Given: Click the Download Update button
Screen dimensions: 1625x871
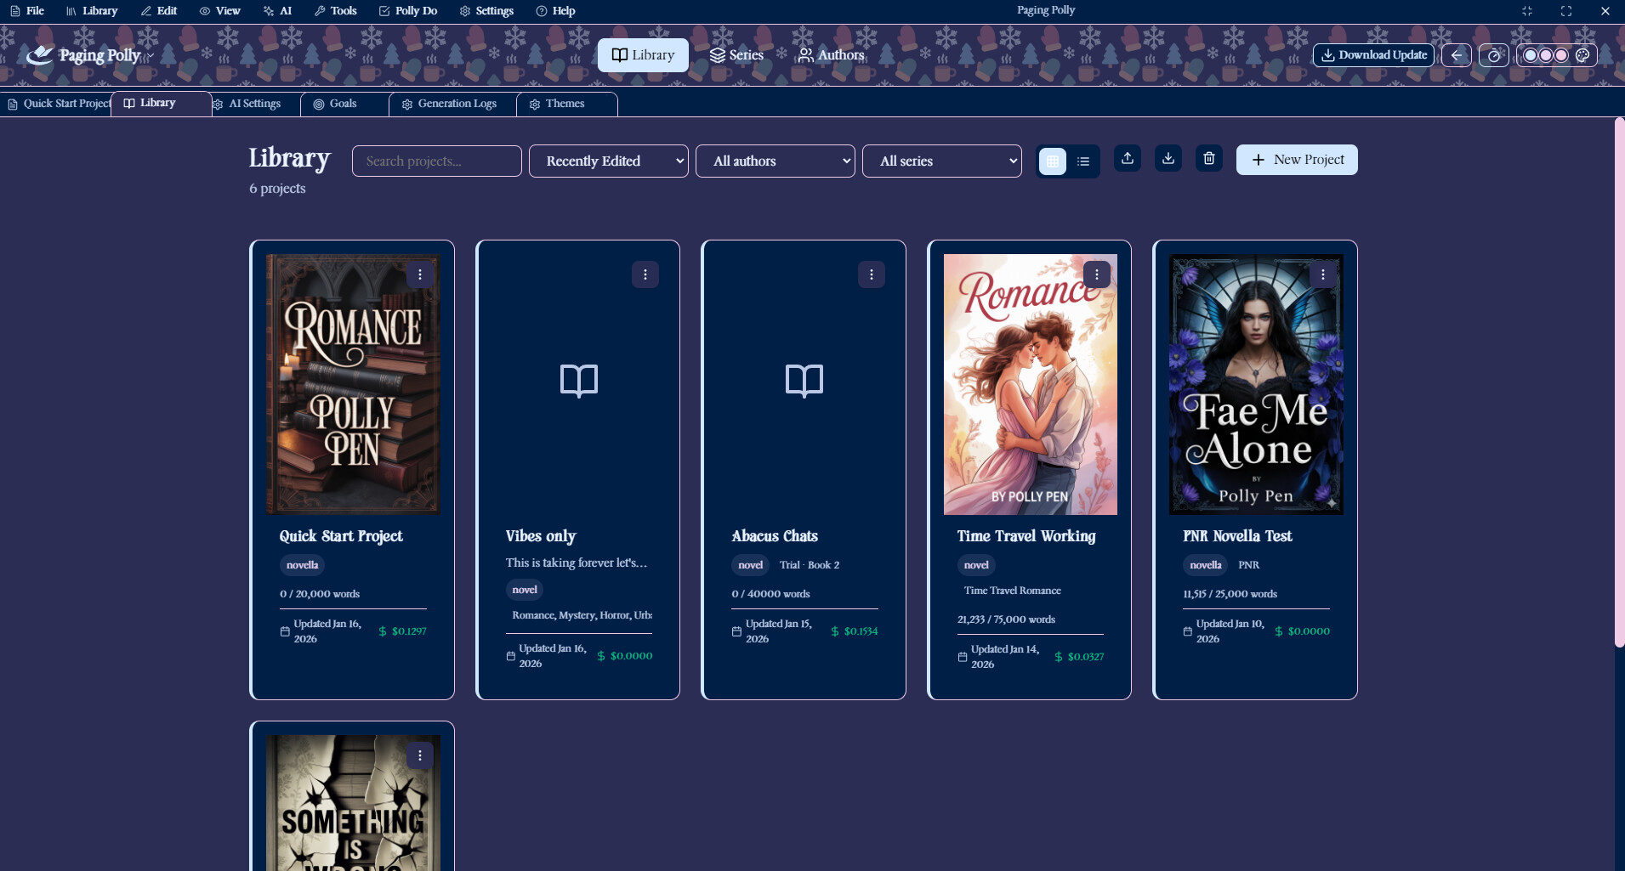Looking at the screenshot, I should tap(1373, 55).
